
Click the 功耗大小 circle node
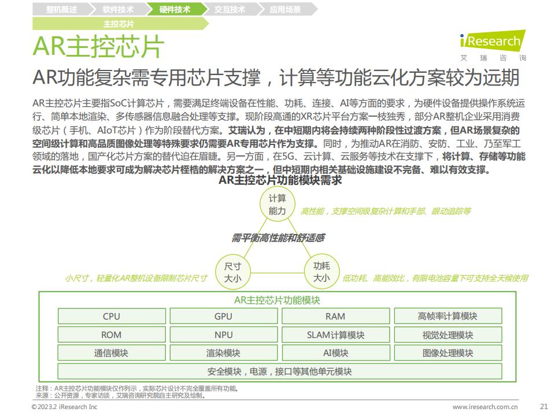click(321, 272)
